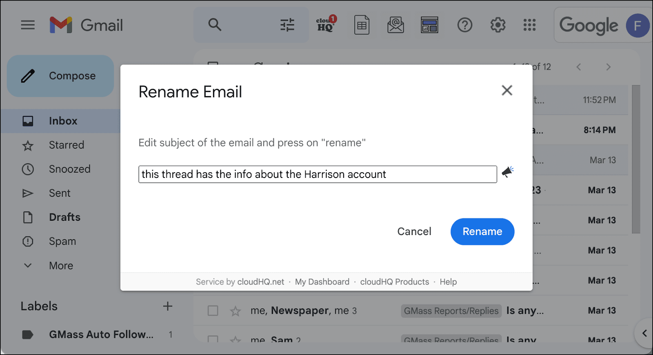Show side panel arrow

(644, 333)
